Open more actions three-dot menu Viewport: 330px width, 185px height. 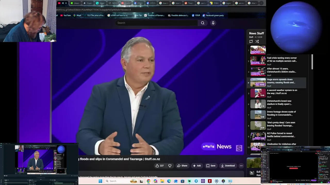(x=241, y=166)
